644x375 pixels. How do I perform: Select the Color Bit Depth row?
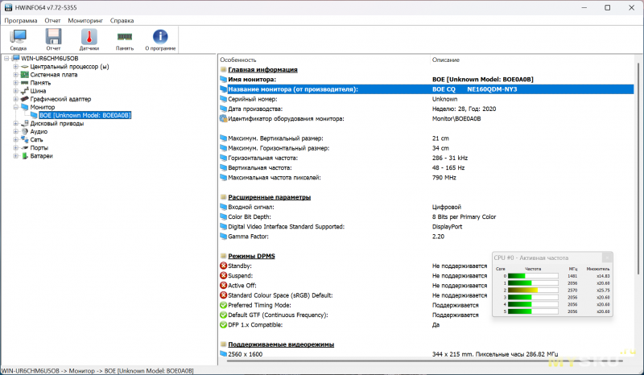click(427, 216)
